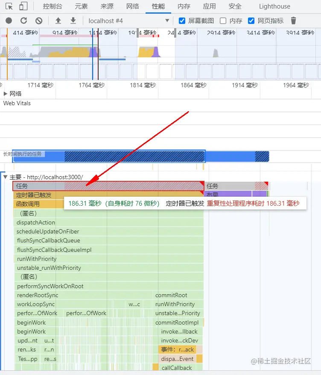Screen dimensions: 321x375
Task: Clear the recording with the clear icon
Action: (39, 21)
